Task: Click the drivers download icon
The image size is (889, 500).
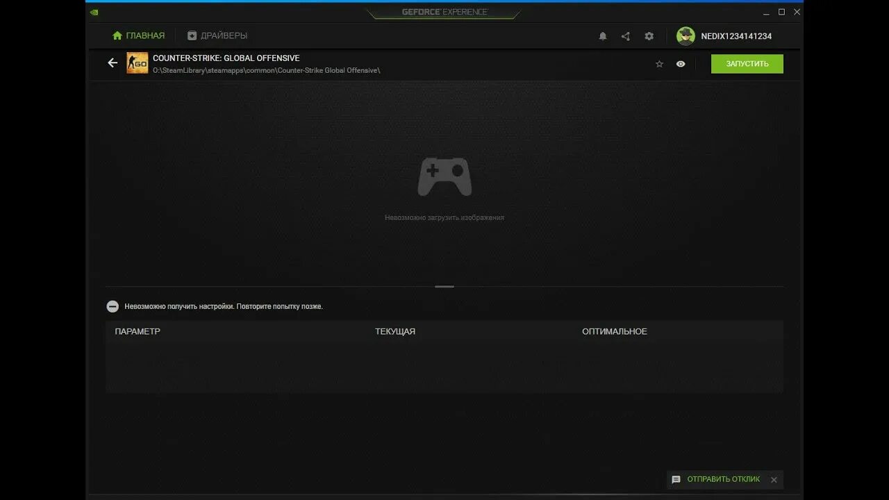Action: pos(192,35)
